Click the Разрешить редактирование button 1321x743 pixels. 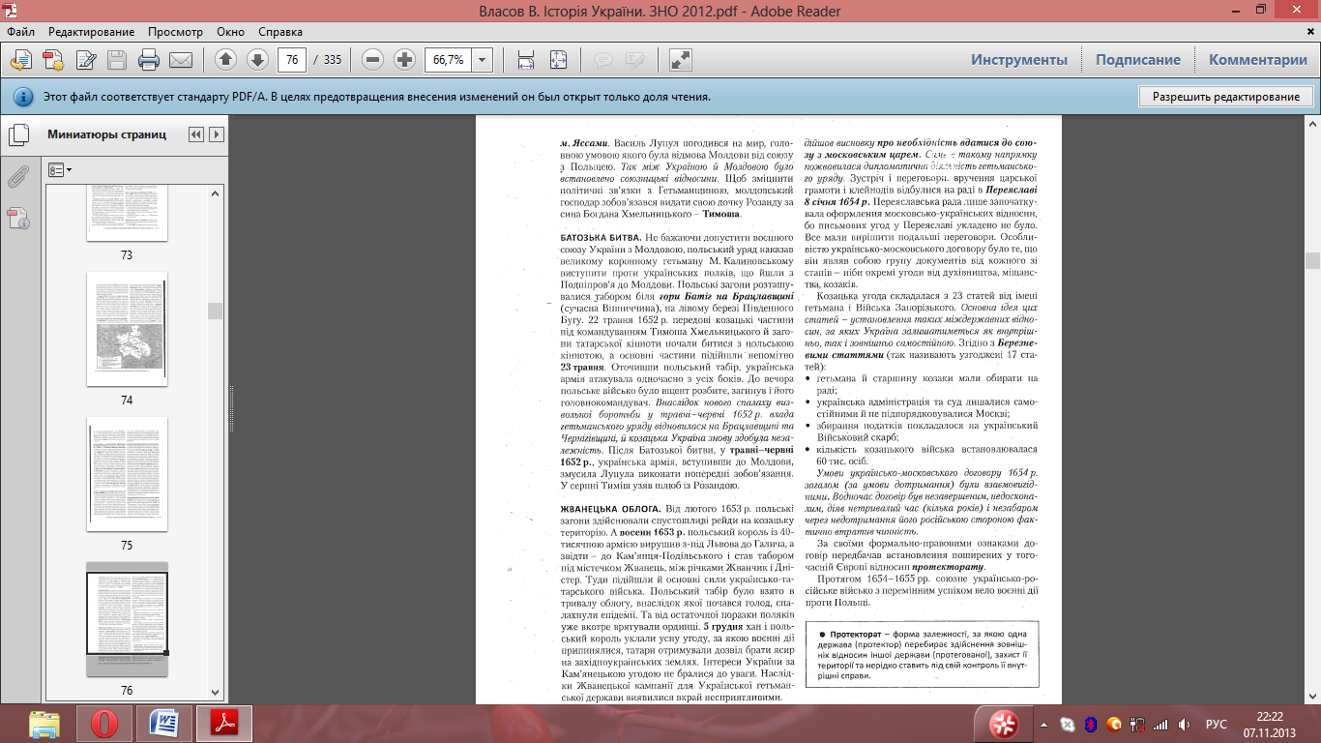1226,97
